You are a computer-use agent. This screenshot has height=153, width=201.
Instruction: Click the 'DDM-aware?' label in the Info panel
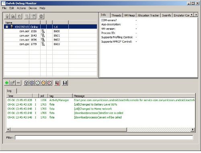point(109,20)
